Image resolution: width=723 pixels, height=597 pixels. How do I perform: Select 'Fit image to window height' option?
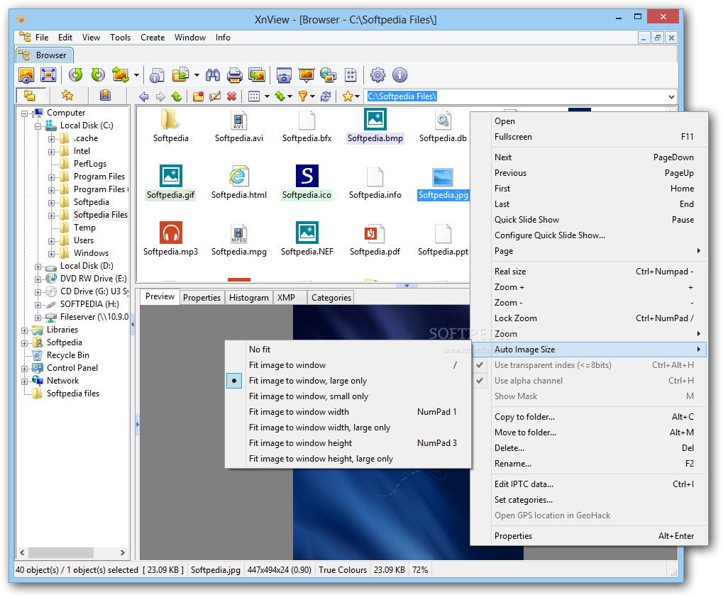pyautogui.click(x=348, y=443)
